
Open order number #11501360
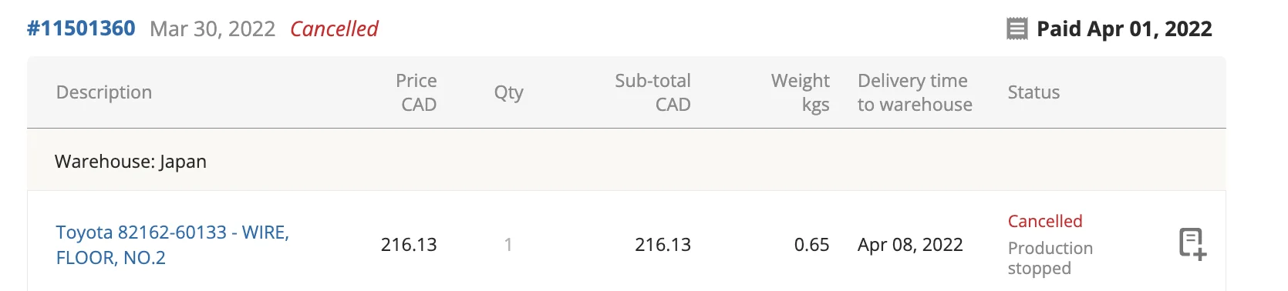81,28
